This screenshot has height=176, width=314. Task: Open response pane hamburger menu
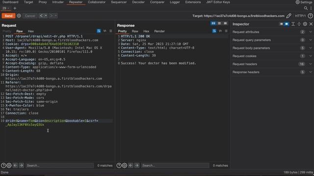[x=226, y=31]
